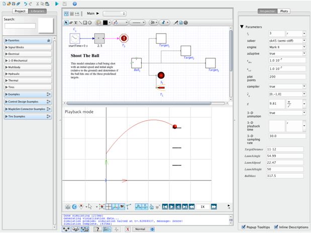Skip to start of animation playback
This screenshot has width=311, height=233.
pyautogui.click(x=164, y=206)
